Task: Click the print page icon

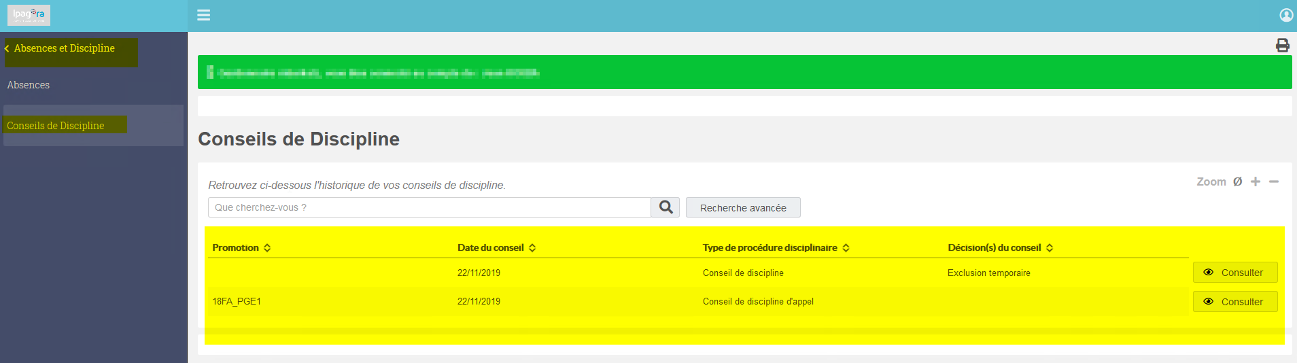Action: (1282, 45)
